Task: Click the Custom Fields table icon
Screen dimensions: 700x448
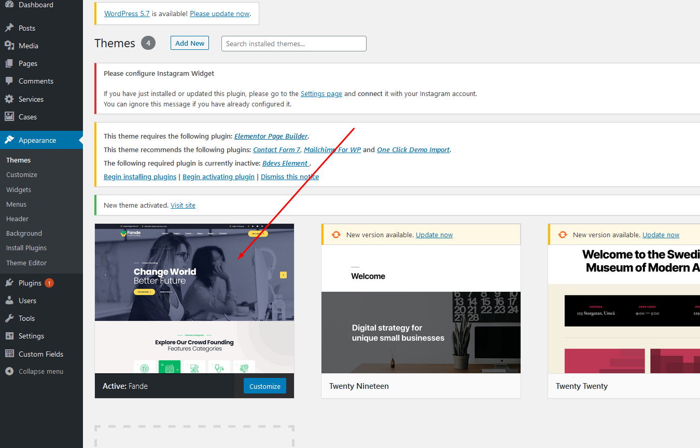Action: coord(9,354)
